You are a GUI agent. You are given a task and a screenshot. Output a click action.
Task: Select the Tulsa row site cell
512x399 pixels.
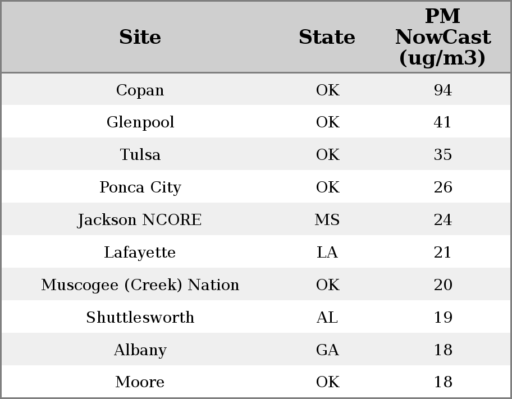pyautogui.click(x=140, y=155)
